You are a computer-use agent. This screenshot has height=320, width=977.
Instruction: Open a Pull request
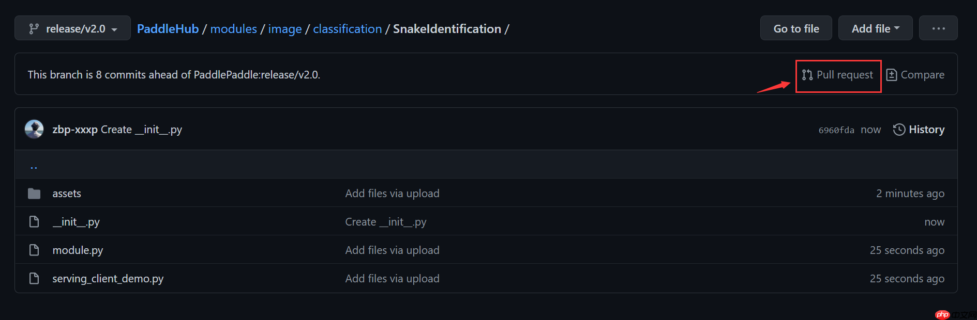pos(838,75)
